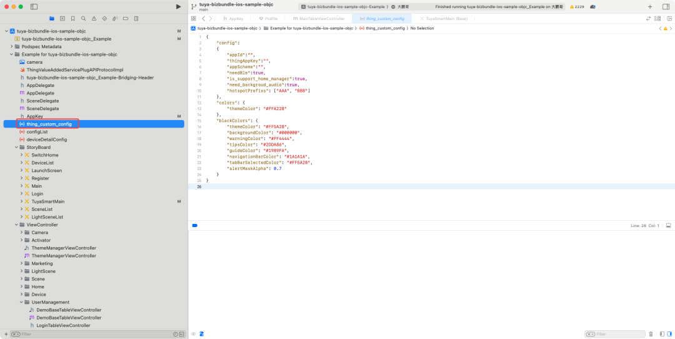Go forward in editor history
The height and width of the screenshot is (339, 675).
pos(210,19)
